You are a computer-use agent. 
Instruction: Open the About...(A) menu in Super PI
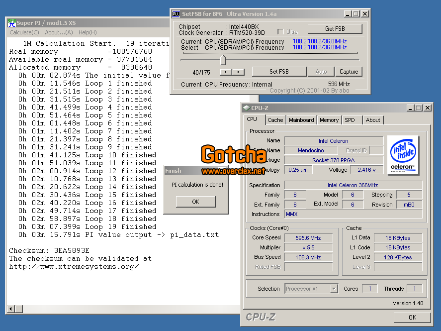[59, 32]
